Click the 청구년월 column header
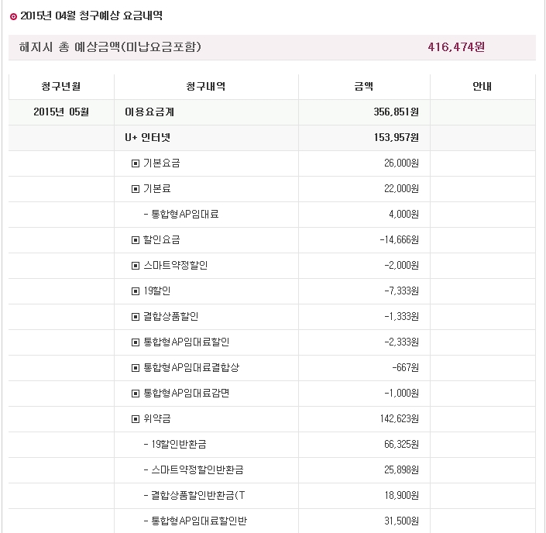546x533 pixels. pyautogui.click(x=61, y=87)
